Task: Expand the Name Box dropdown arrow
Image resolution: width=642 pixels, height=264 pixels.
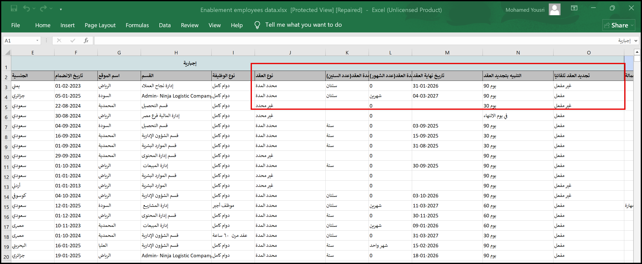Action: click(x=37, y=40)
